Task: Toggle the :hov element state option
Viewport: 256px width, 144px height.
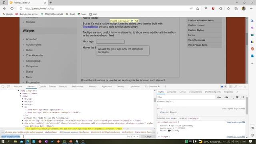Action: point(219,97)
